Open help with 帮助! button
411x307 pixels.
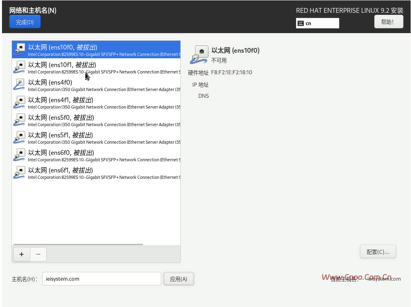(x=389, y=22)
